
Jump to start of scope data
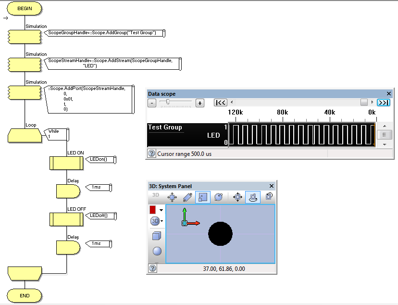coord(221,102)
